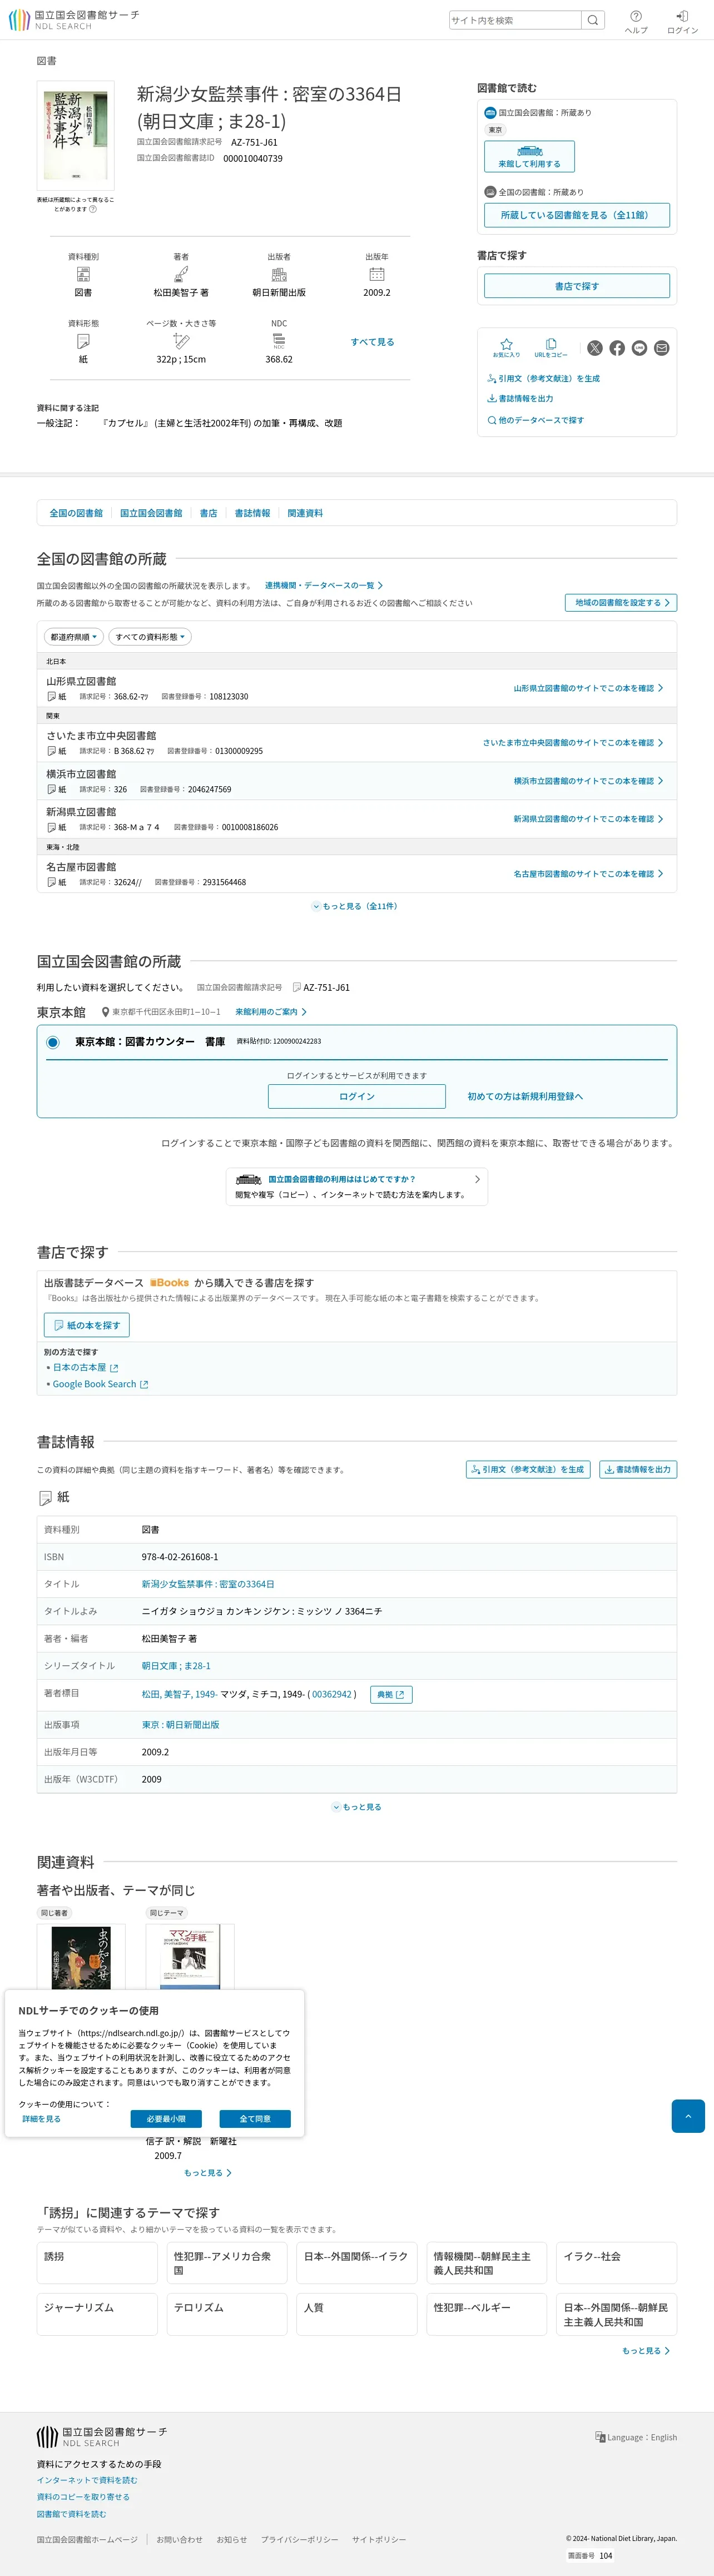Share via LINE icon
Screen dimensions: 714x2576
(639, 348)
